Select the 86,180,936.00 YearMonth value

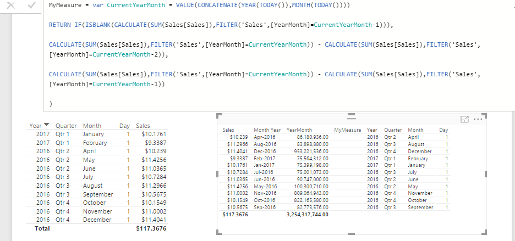(x=312, y=137)
